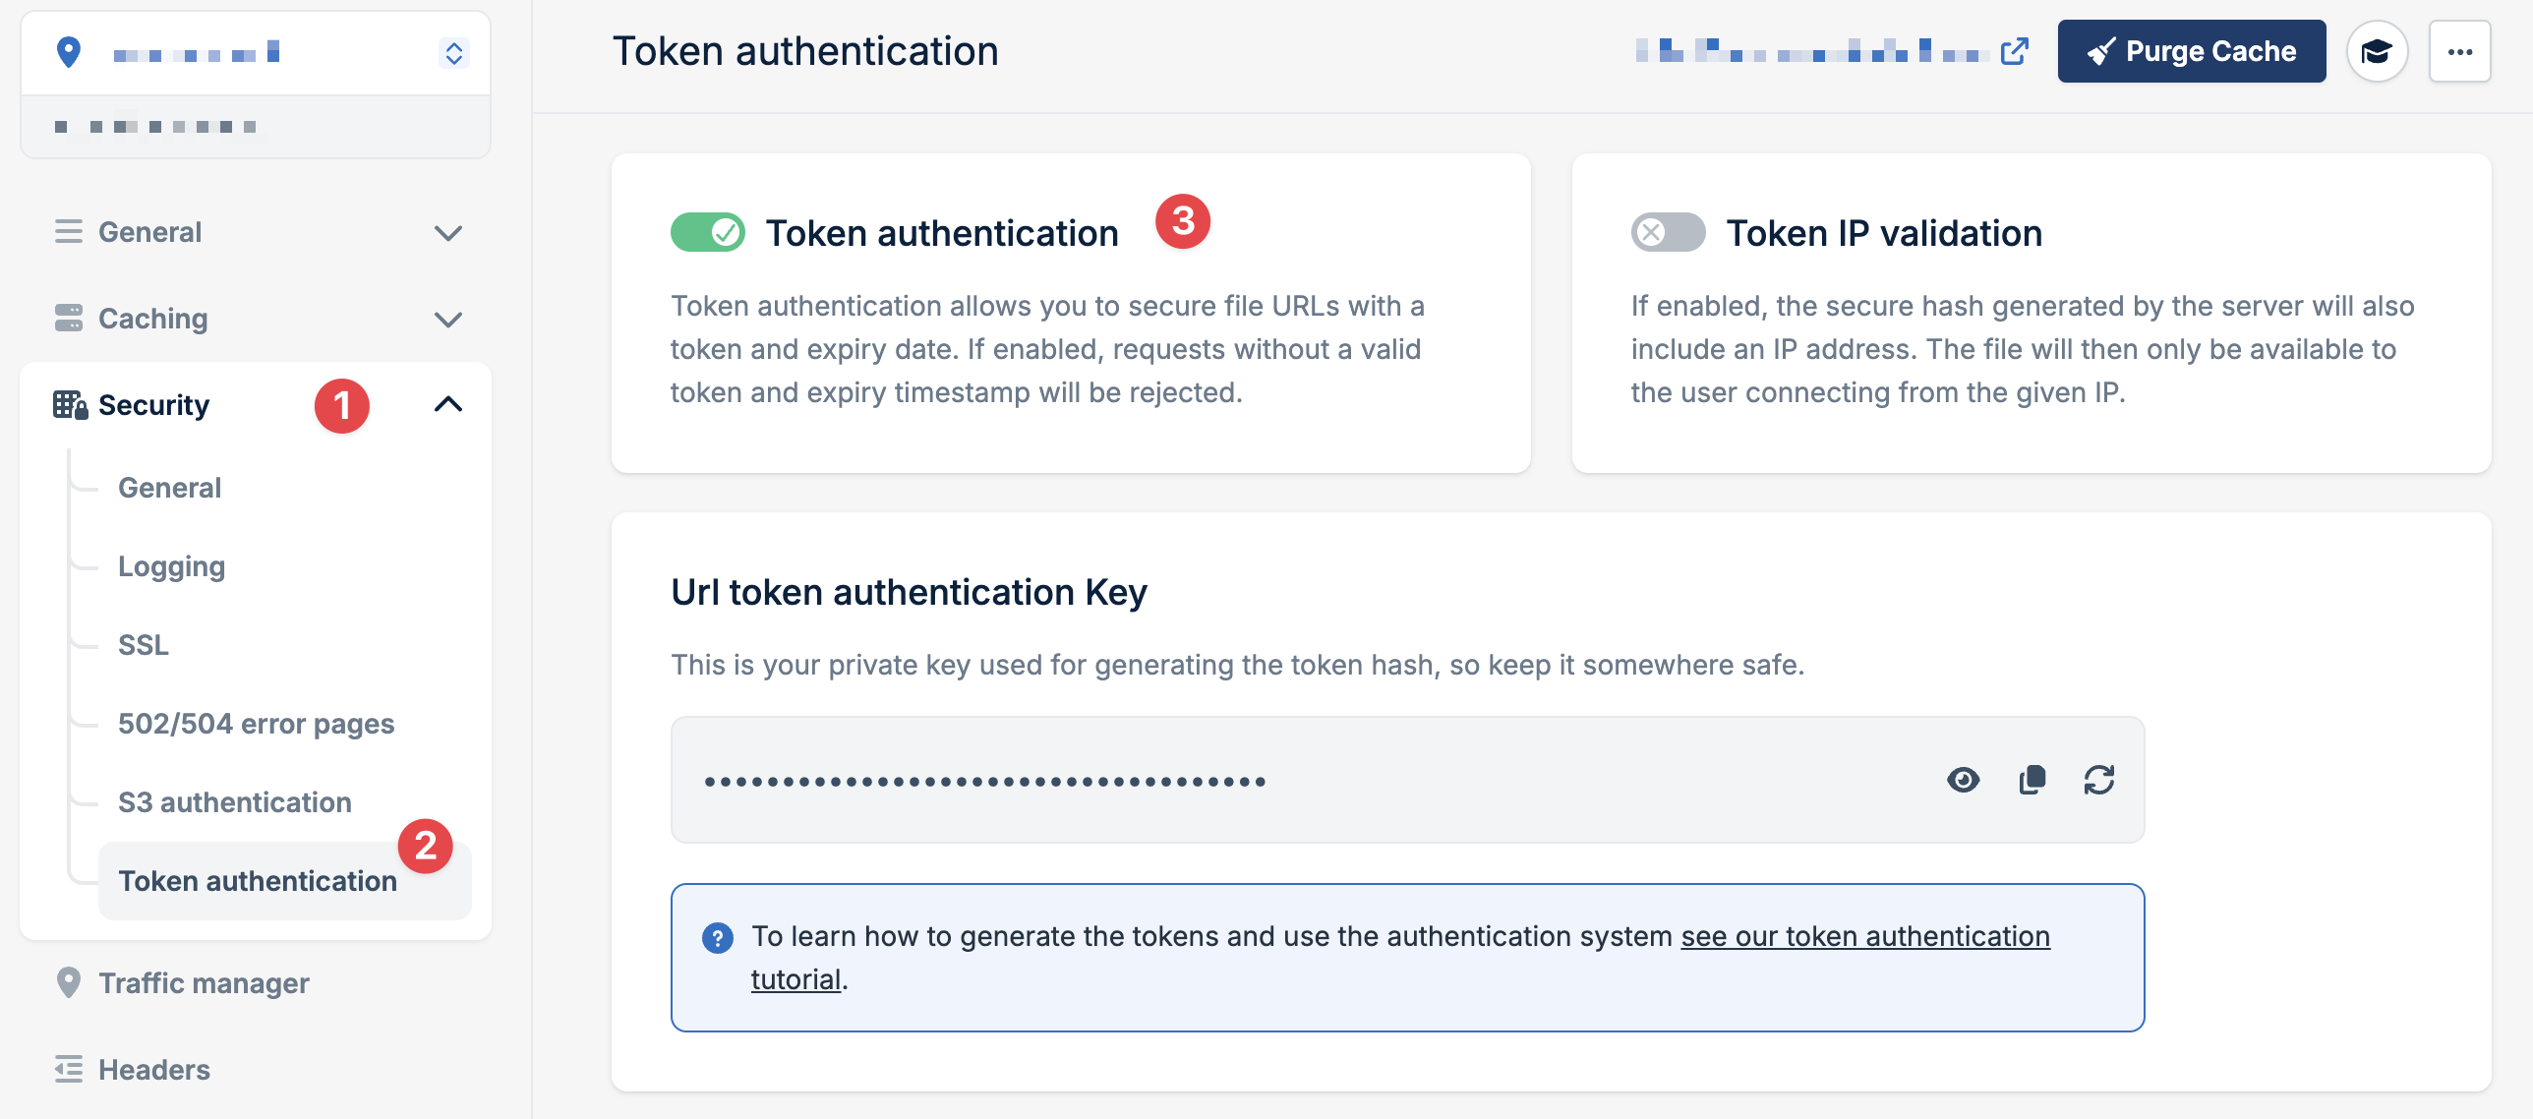
Task: Click the external link icon near zone name
Action: click(2017, 49)
